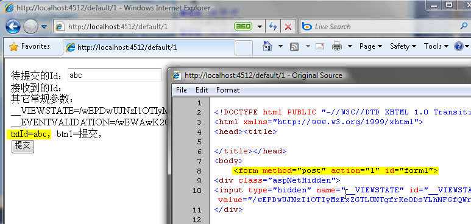Click the green 360 security badge

[x=243, y=26]
